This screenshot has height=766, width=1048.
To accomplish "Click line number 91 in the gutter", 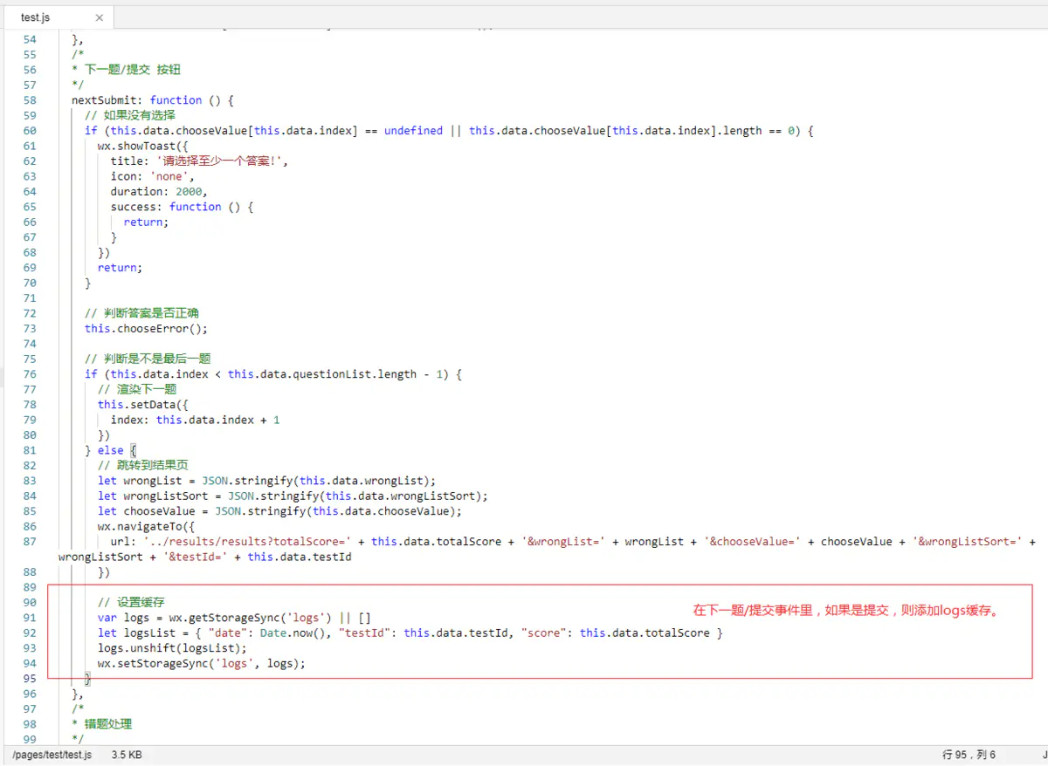I will click(x=29, y=618).
